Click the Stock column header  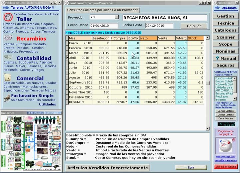point(196,38)
